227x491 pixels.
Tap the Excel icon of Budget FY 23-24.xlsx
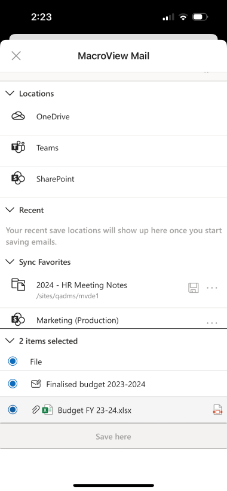47,410
